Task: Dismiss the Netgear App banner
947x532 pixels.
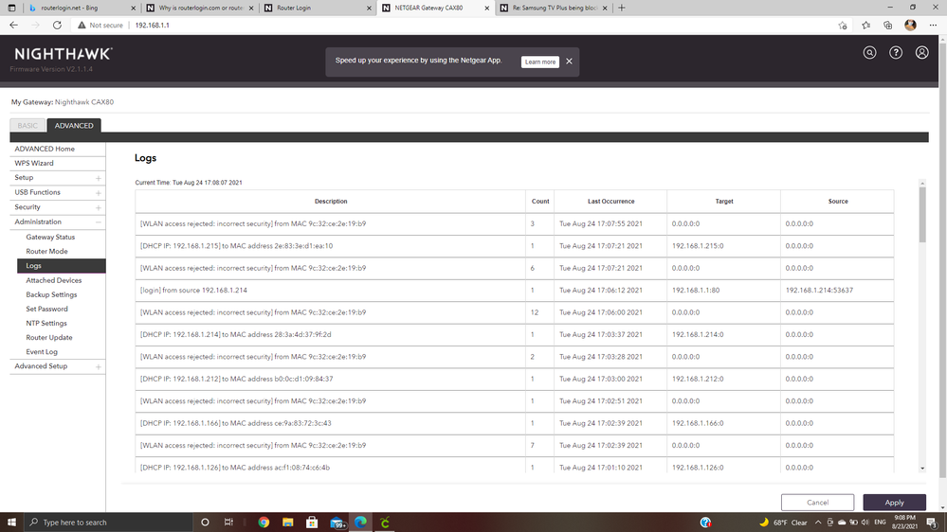Action: [x=569, y=62]
